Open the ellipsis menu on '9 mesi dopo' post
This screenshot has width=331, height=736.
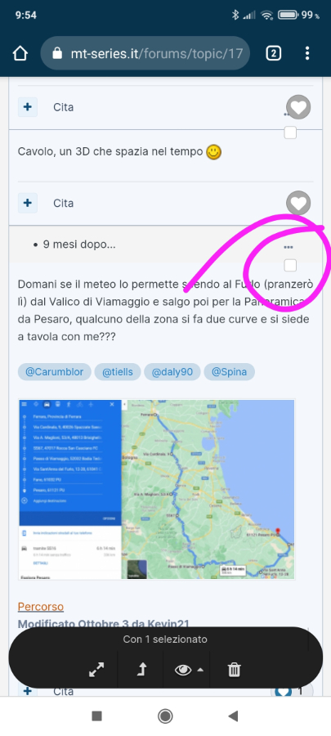(289, 247)
